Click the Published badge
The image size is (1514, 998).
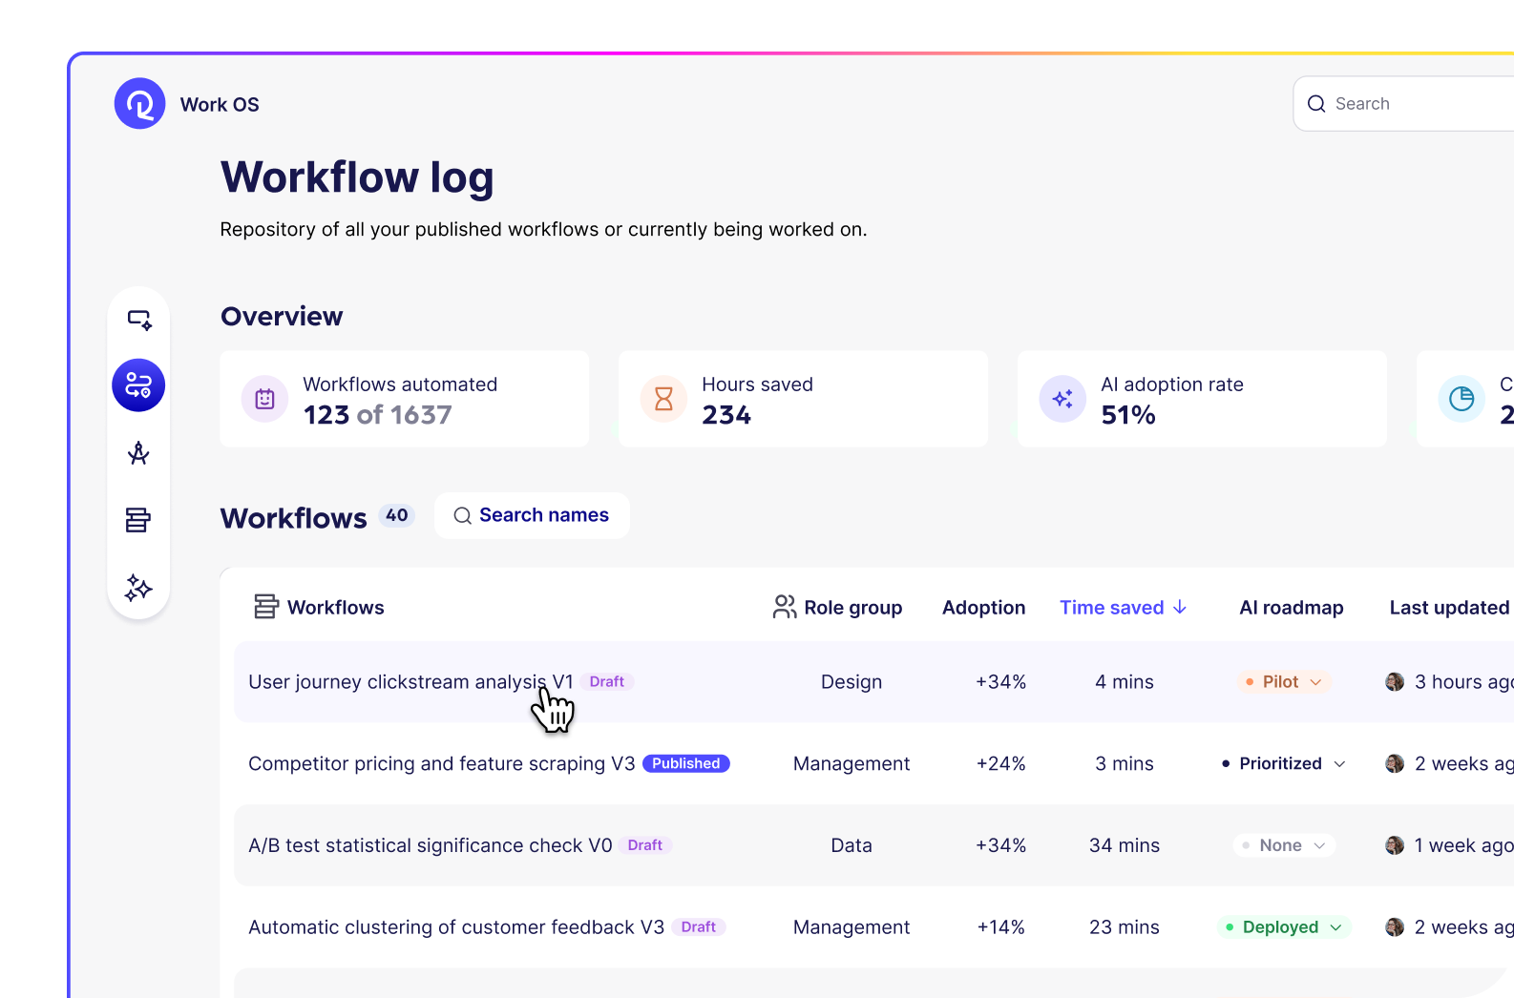point(685,763)
